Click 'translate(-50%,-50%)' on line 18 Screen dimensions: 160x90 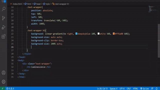pos(55,20)
